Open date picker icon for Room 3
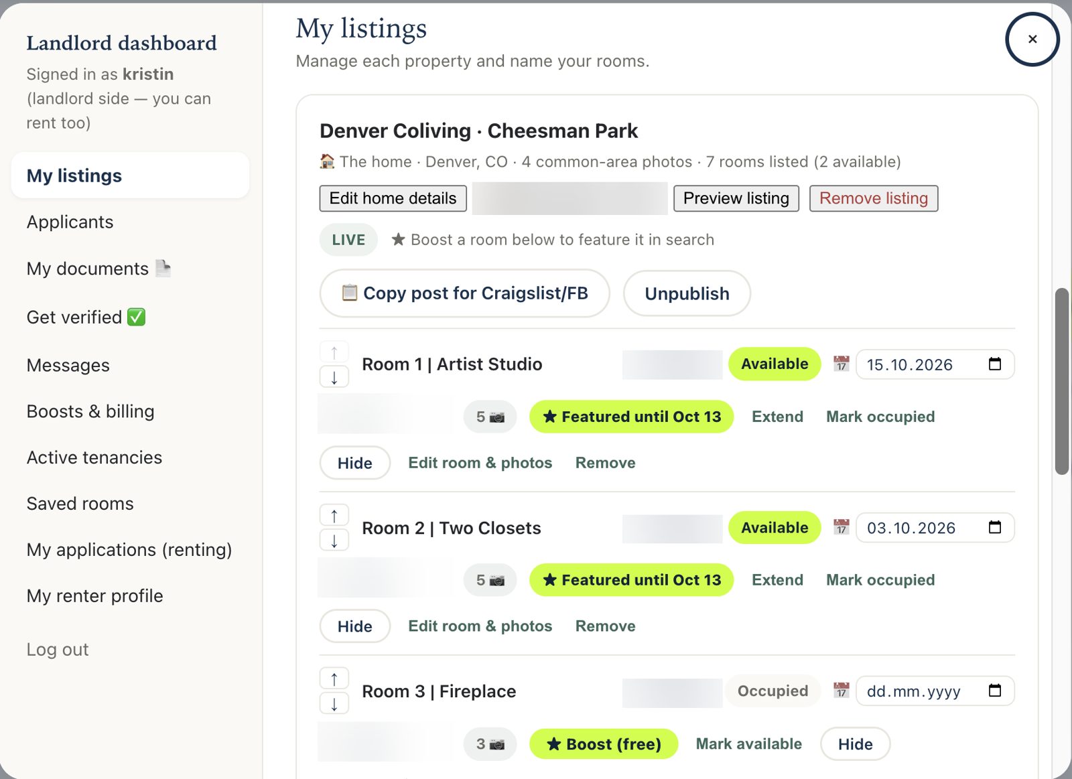1072x779 pixels. [x=995, y=691]
